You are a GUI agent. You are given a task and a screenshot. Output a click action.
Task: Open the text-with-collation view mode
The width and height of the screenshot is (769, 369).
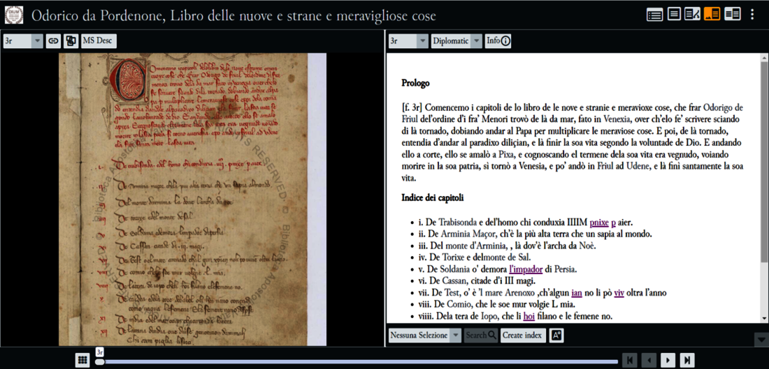pos(693,14)
